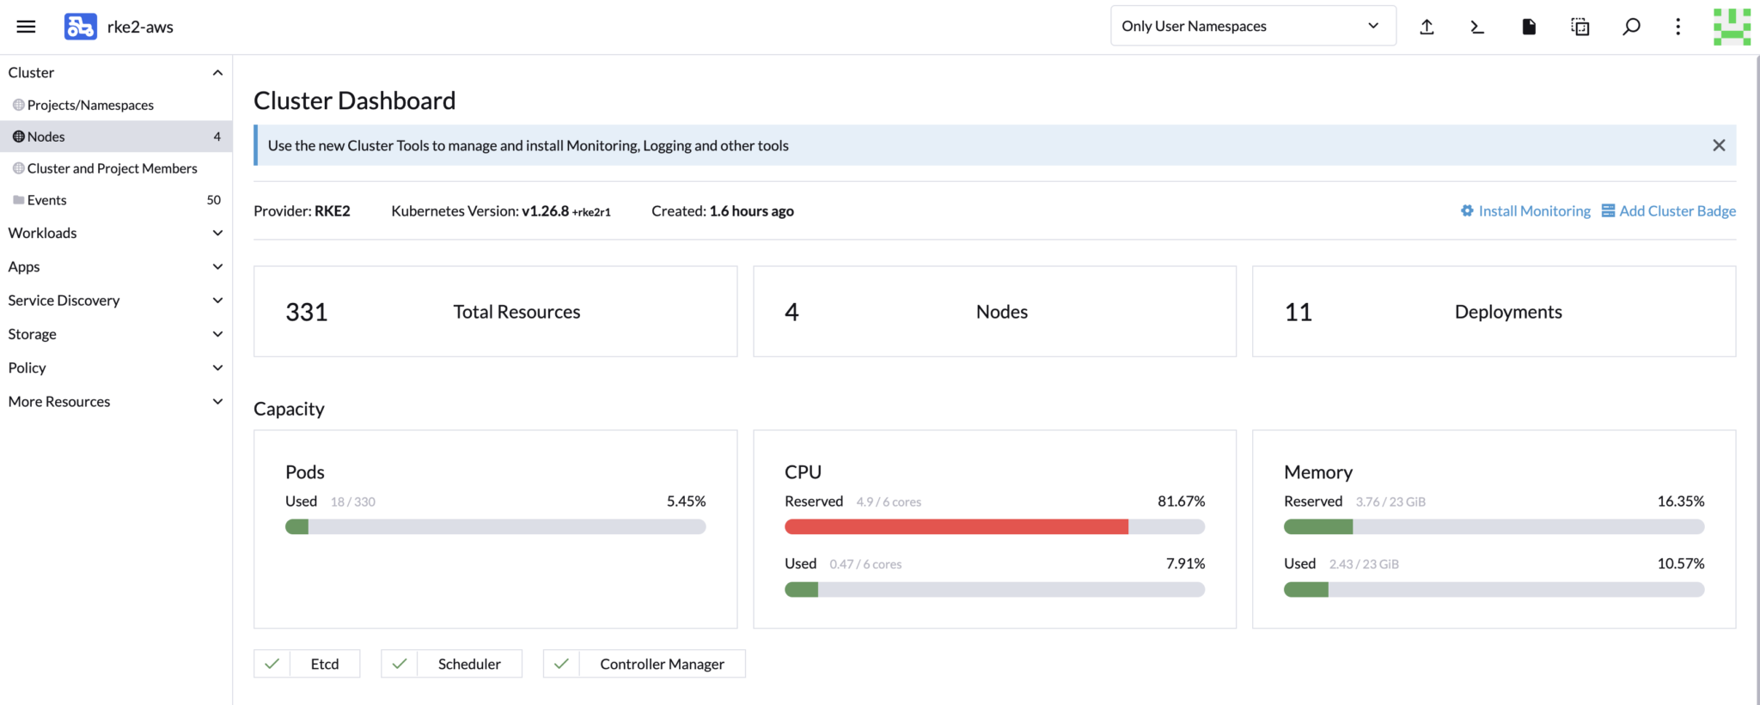This screenshot has width=1760, height=705.
Task: Open the Only User Namespaces dropdown
Action: tap(1253, 26)
